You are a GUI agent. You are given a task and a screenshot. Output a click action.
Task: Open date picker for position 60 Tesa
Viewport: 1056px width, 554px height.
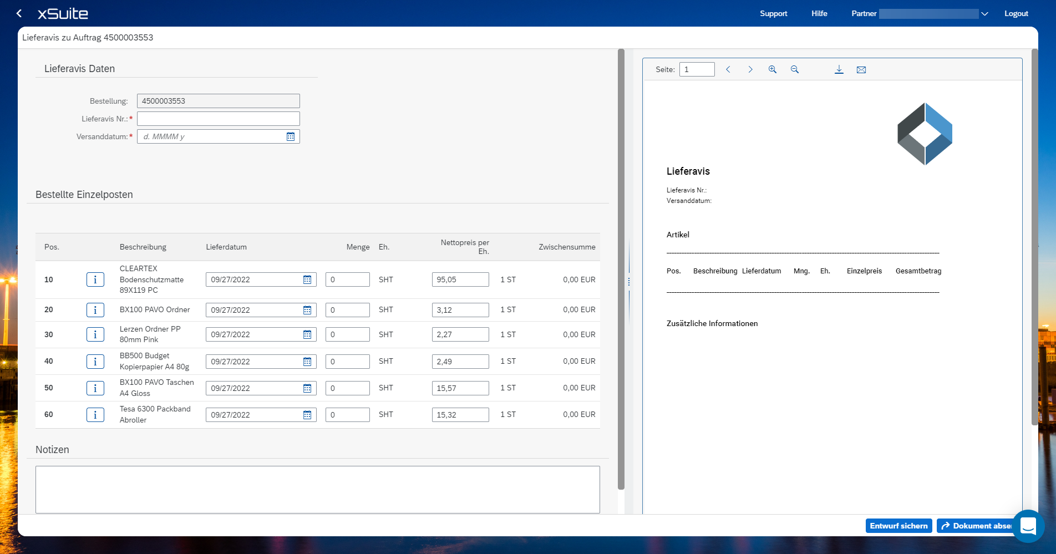307,415
